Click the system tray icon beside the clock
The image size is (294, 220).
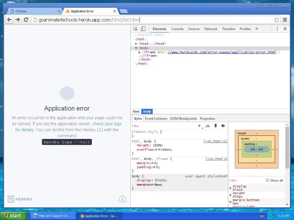[x=272, y=216]
